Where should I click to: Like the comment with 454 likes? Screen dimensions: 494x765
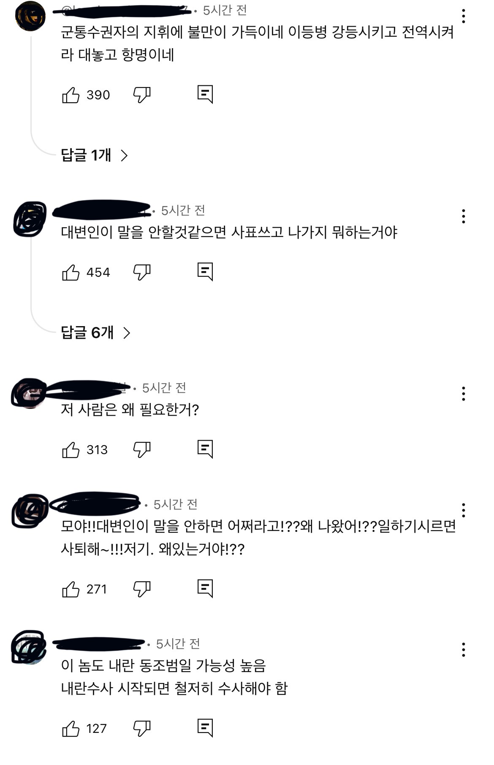pos(71,272)
